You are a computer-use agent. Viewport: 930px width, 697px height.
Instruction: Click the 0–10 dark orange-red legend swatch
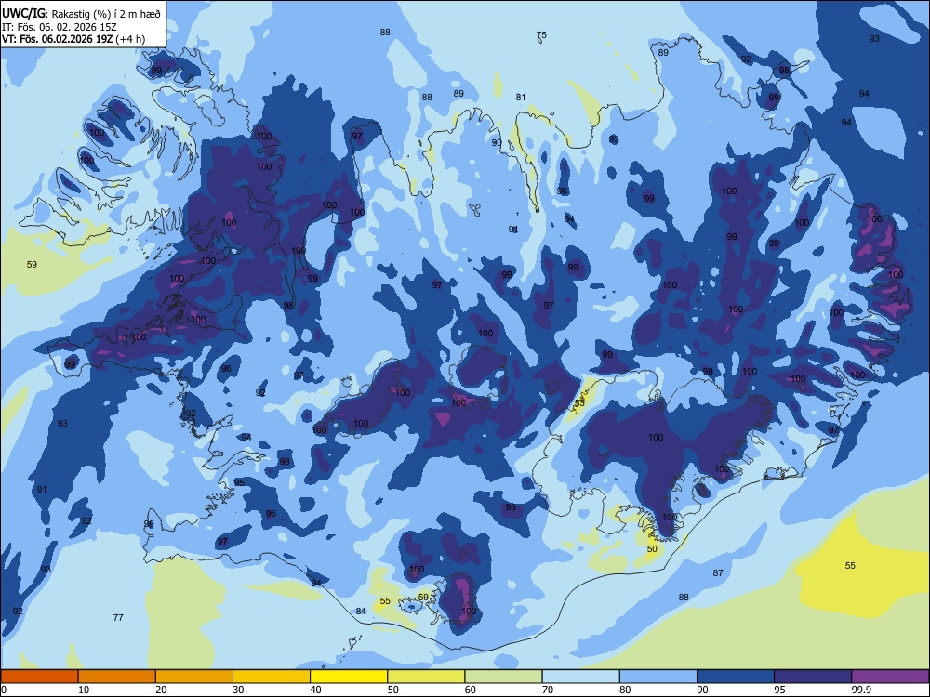[x=39, y=677]
